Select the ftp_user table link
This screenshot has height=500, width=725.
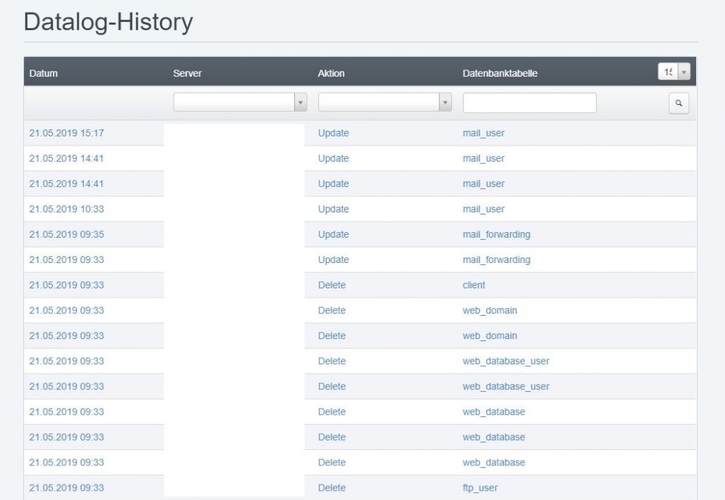tap(480, 487)
